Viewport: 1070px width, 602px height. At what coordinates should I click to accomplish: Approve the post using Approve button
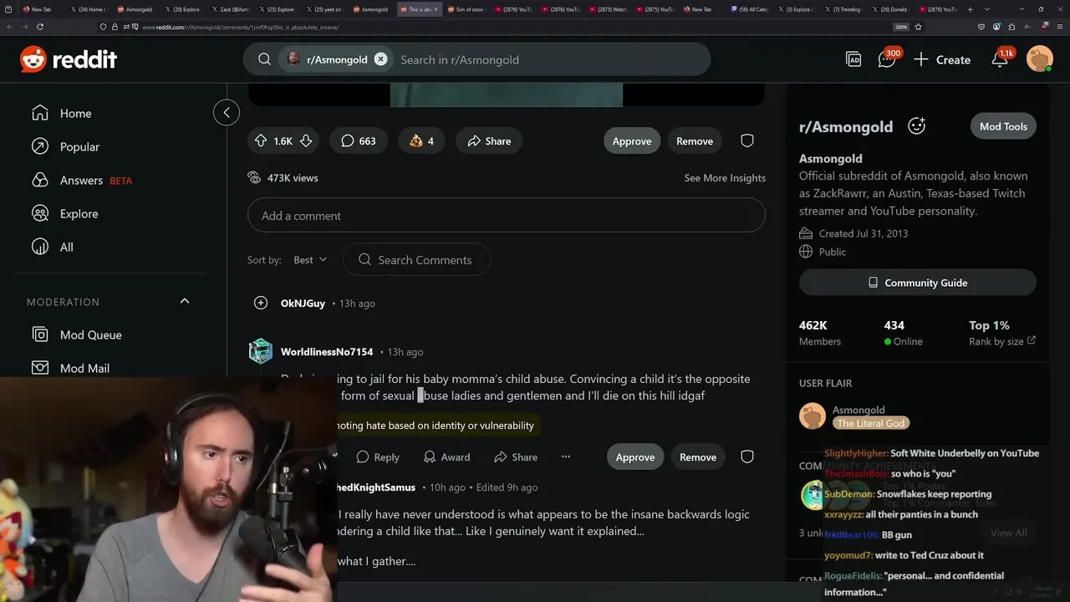pos(632,141)
